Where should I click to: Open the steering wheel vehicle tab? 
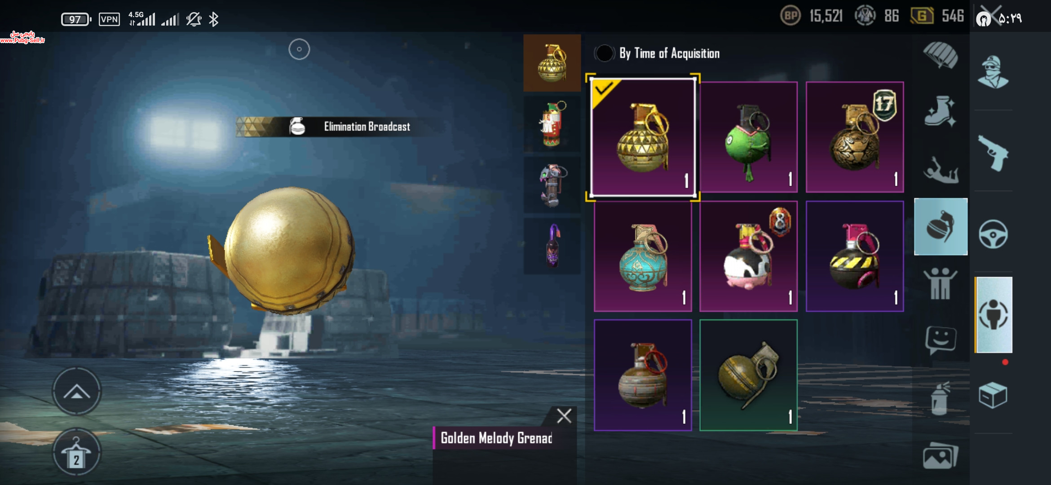(x=993, y=234)
